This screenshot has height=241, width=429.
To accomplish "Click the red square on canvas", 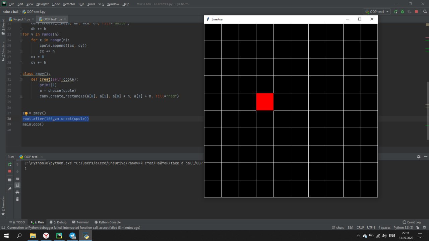I will [x=265, y=102].
